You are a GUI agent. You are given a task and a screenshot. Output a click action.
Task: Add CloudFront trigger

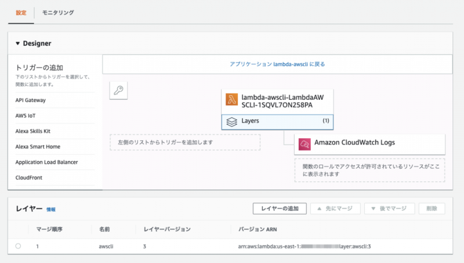pos(28,178)
